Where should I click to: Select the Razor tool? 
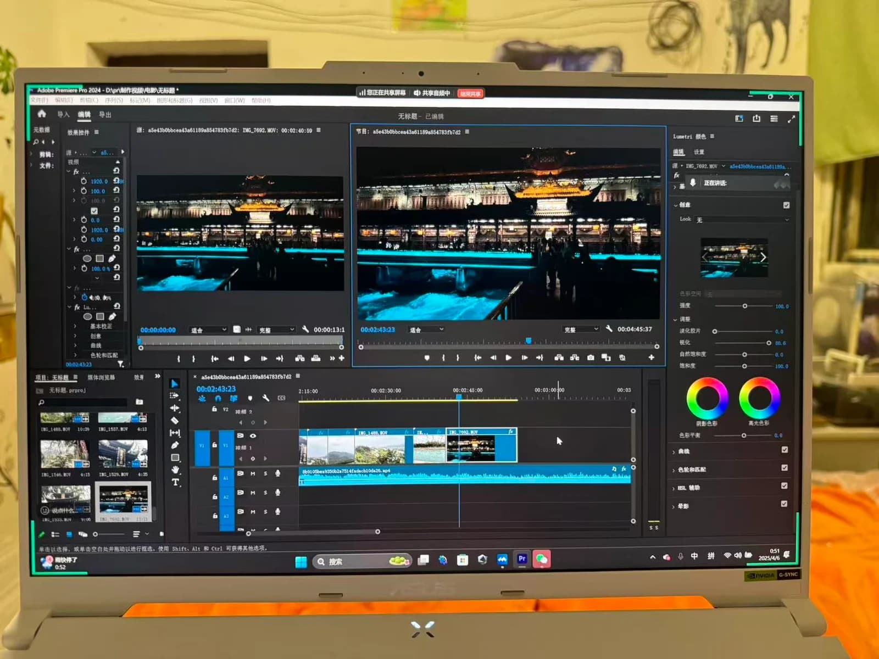click(175, 421)
